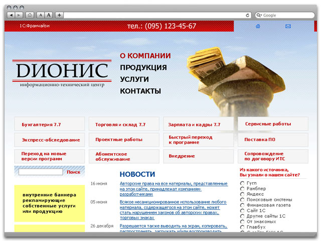
Task: Click the НОВОСТИ heading
Action: click(137, 174)
